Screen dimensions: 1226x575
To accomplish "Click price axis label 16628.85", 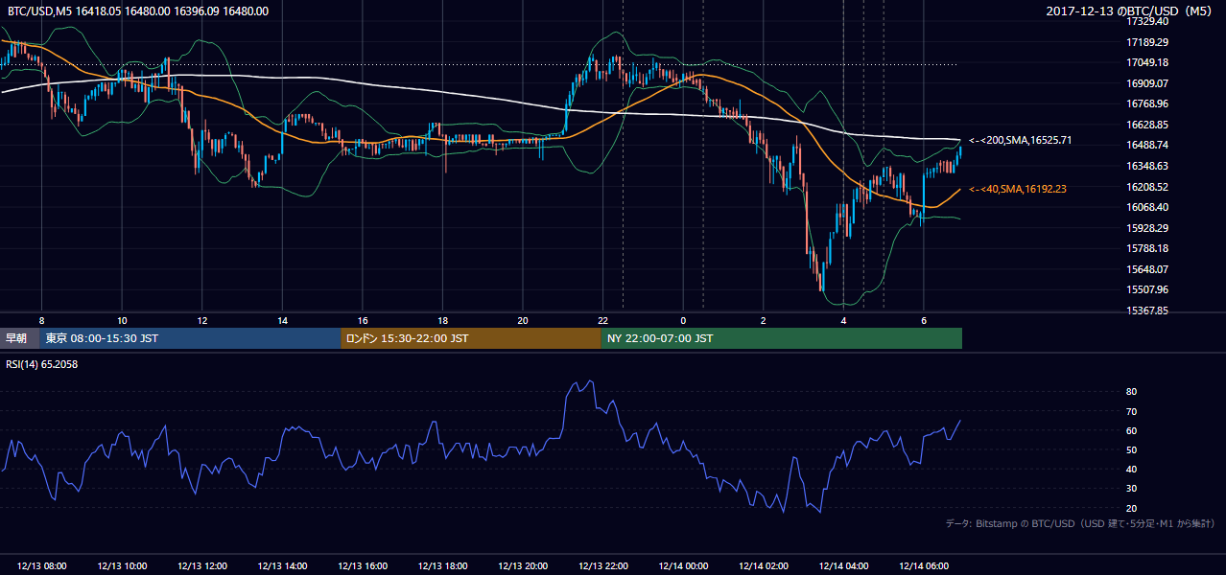I will [x=1147, y=125].
